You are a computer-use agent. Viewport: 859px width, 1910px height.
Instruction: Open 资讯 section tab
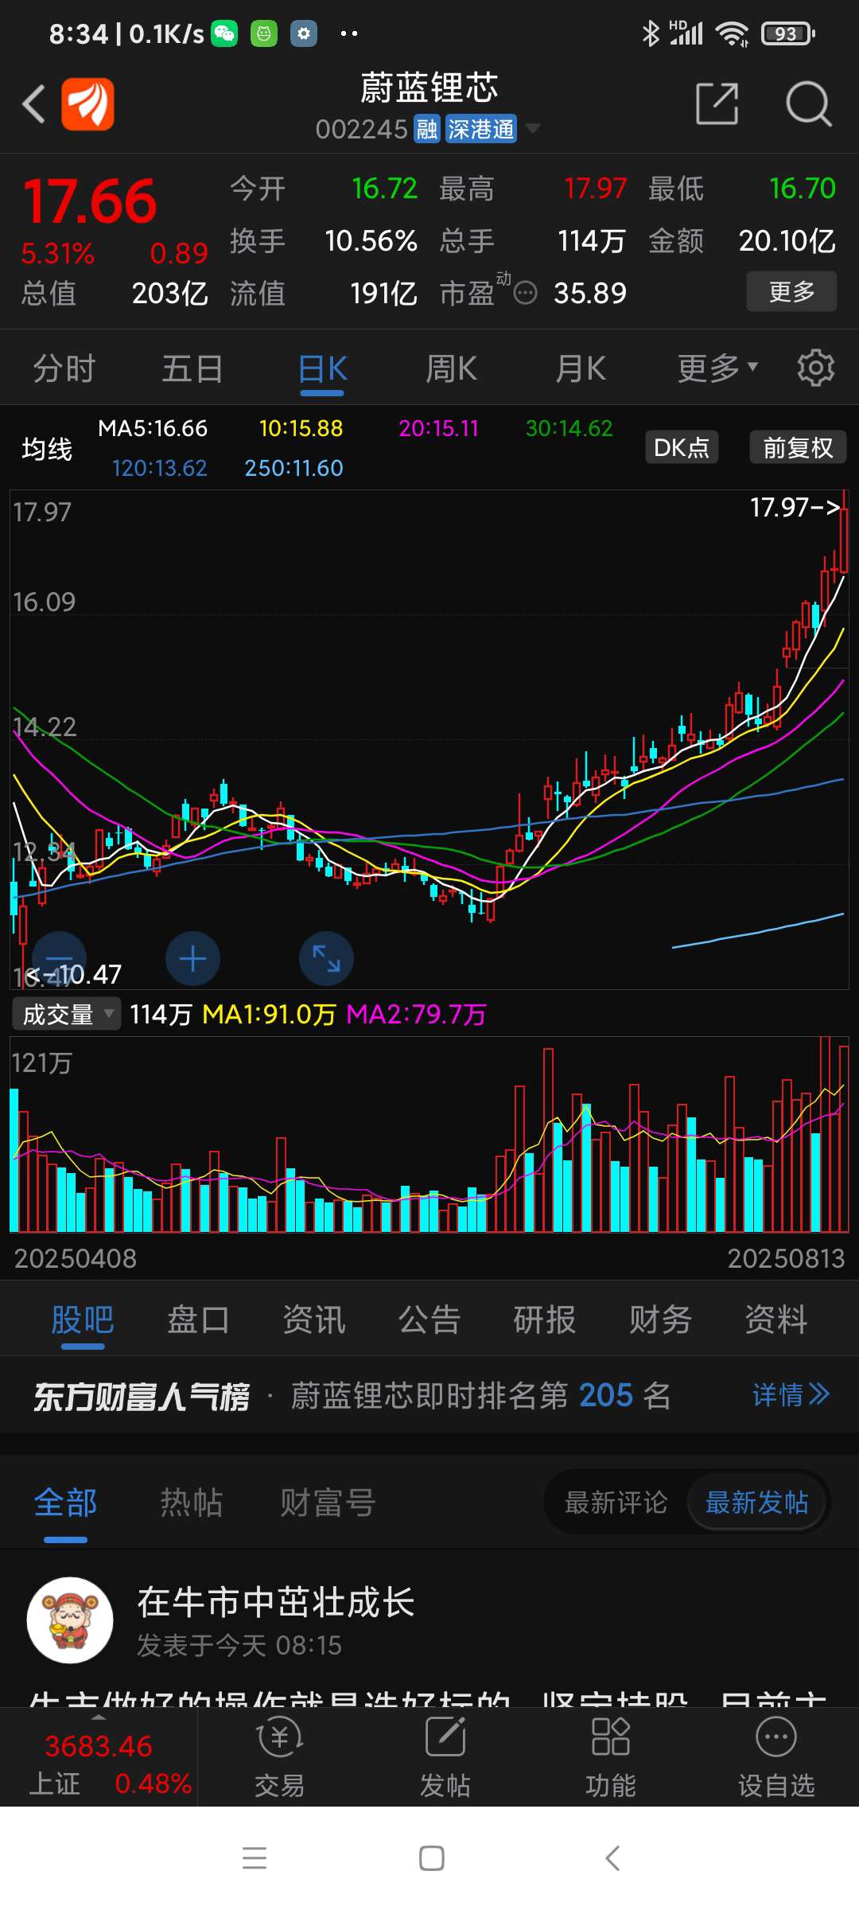(x=314, y=1319)
